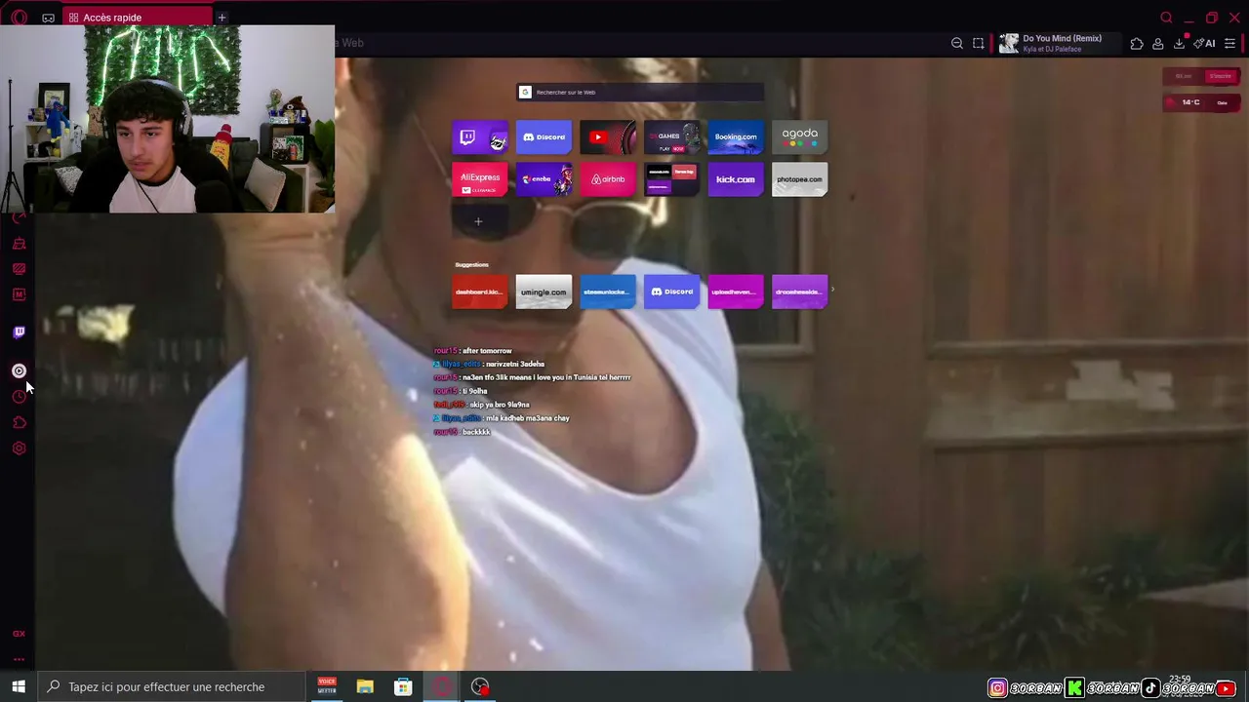Screen dimensions: 1249x702
Task: Open the dashboard.kick suggestion tile
Action: coord(480,292)
